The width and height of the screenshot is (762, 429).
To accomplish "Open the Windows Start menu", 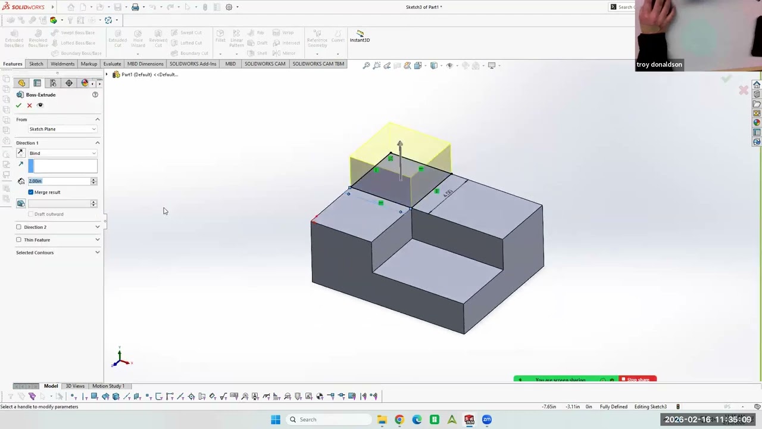I will pos(275,419).
